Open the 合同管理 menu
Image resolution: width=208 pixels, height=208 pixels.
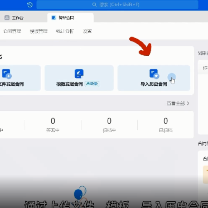[x=12, y=31]
